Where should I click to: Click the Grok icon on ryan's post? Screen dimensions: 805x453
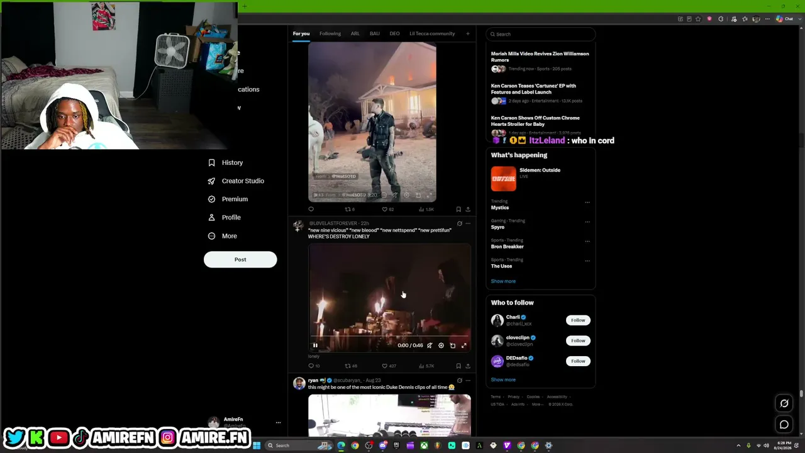tap(459, 381)
